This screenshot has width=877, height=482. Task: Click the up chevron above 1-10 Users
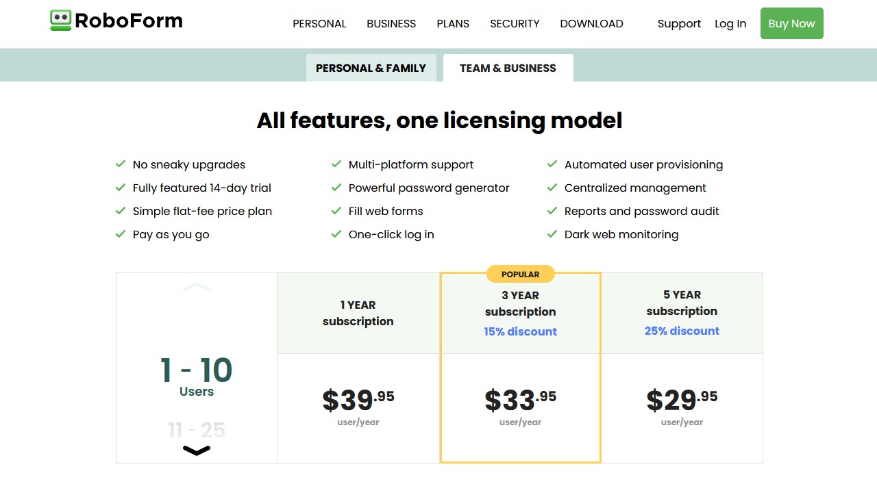(x=197, y=288)
